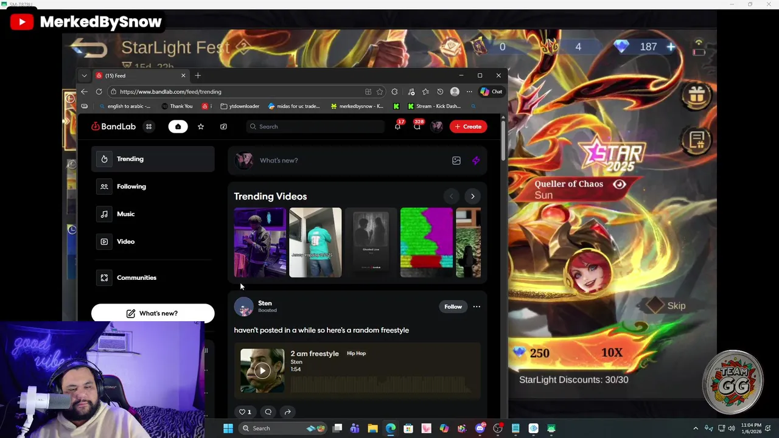This screenshot has width=779, height=438.
Task: Select Trending in the feed sidebar
Action: coord(153,159)
